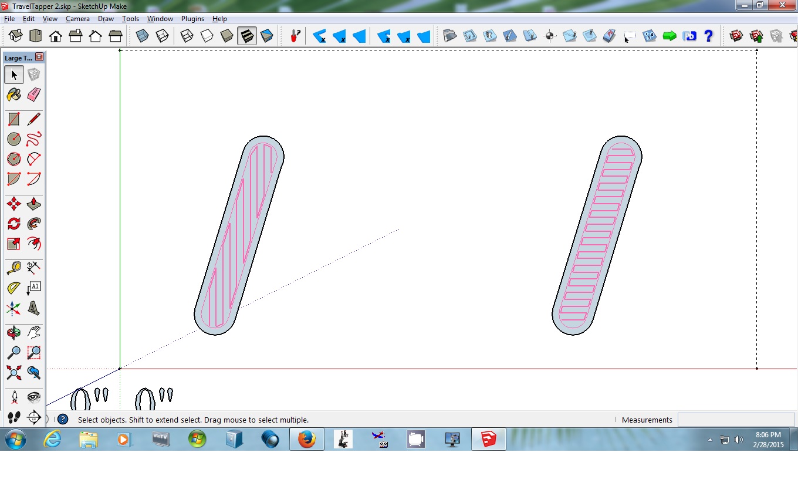This screenshot has width=798, height=503.
Task: Switch to Iso standard view
Action: tap(16, 36)
